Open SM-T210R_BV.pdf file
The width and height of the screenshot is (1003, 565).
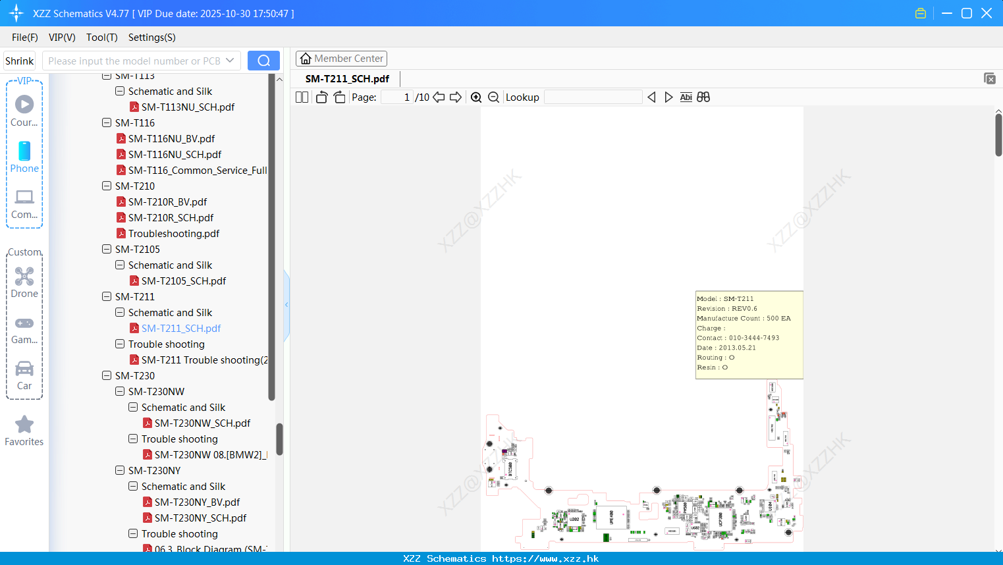tap(167, 202)
